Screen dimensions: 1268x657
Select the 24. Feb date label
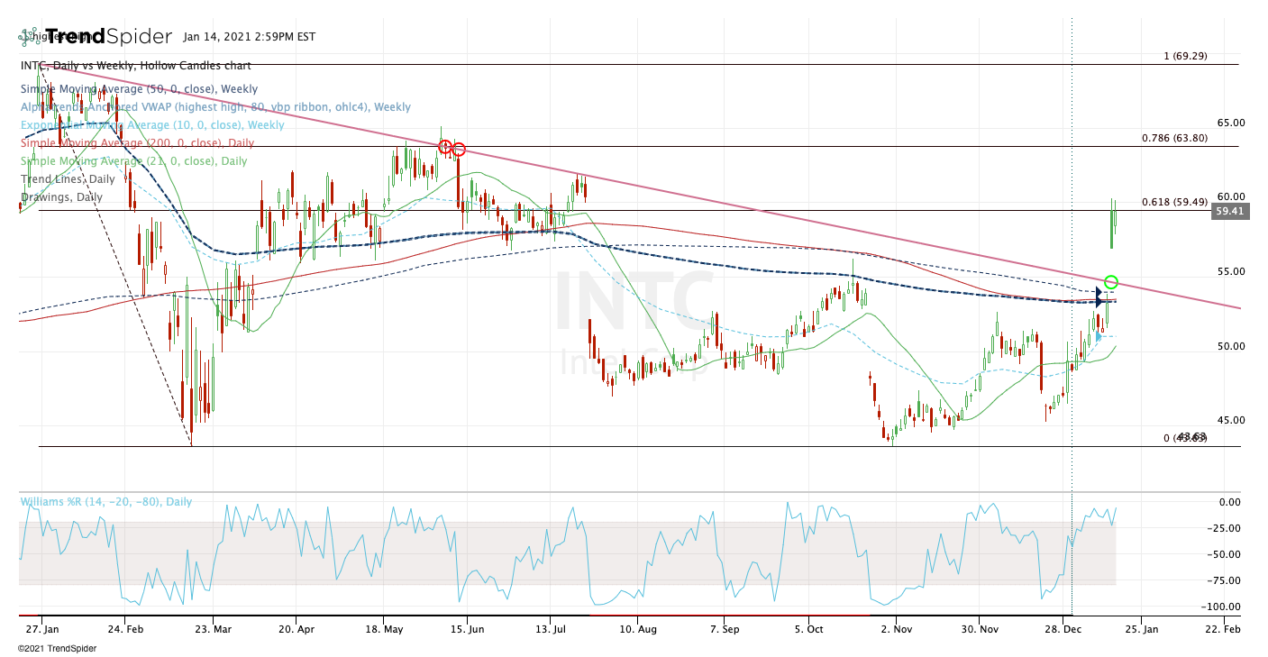coord(125,629)
